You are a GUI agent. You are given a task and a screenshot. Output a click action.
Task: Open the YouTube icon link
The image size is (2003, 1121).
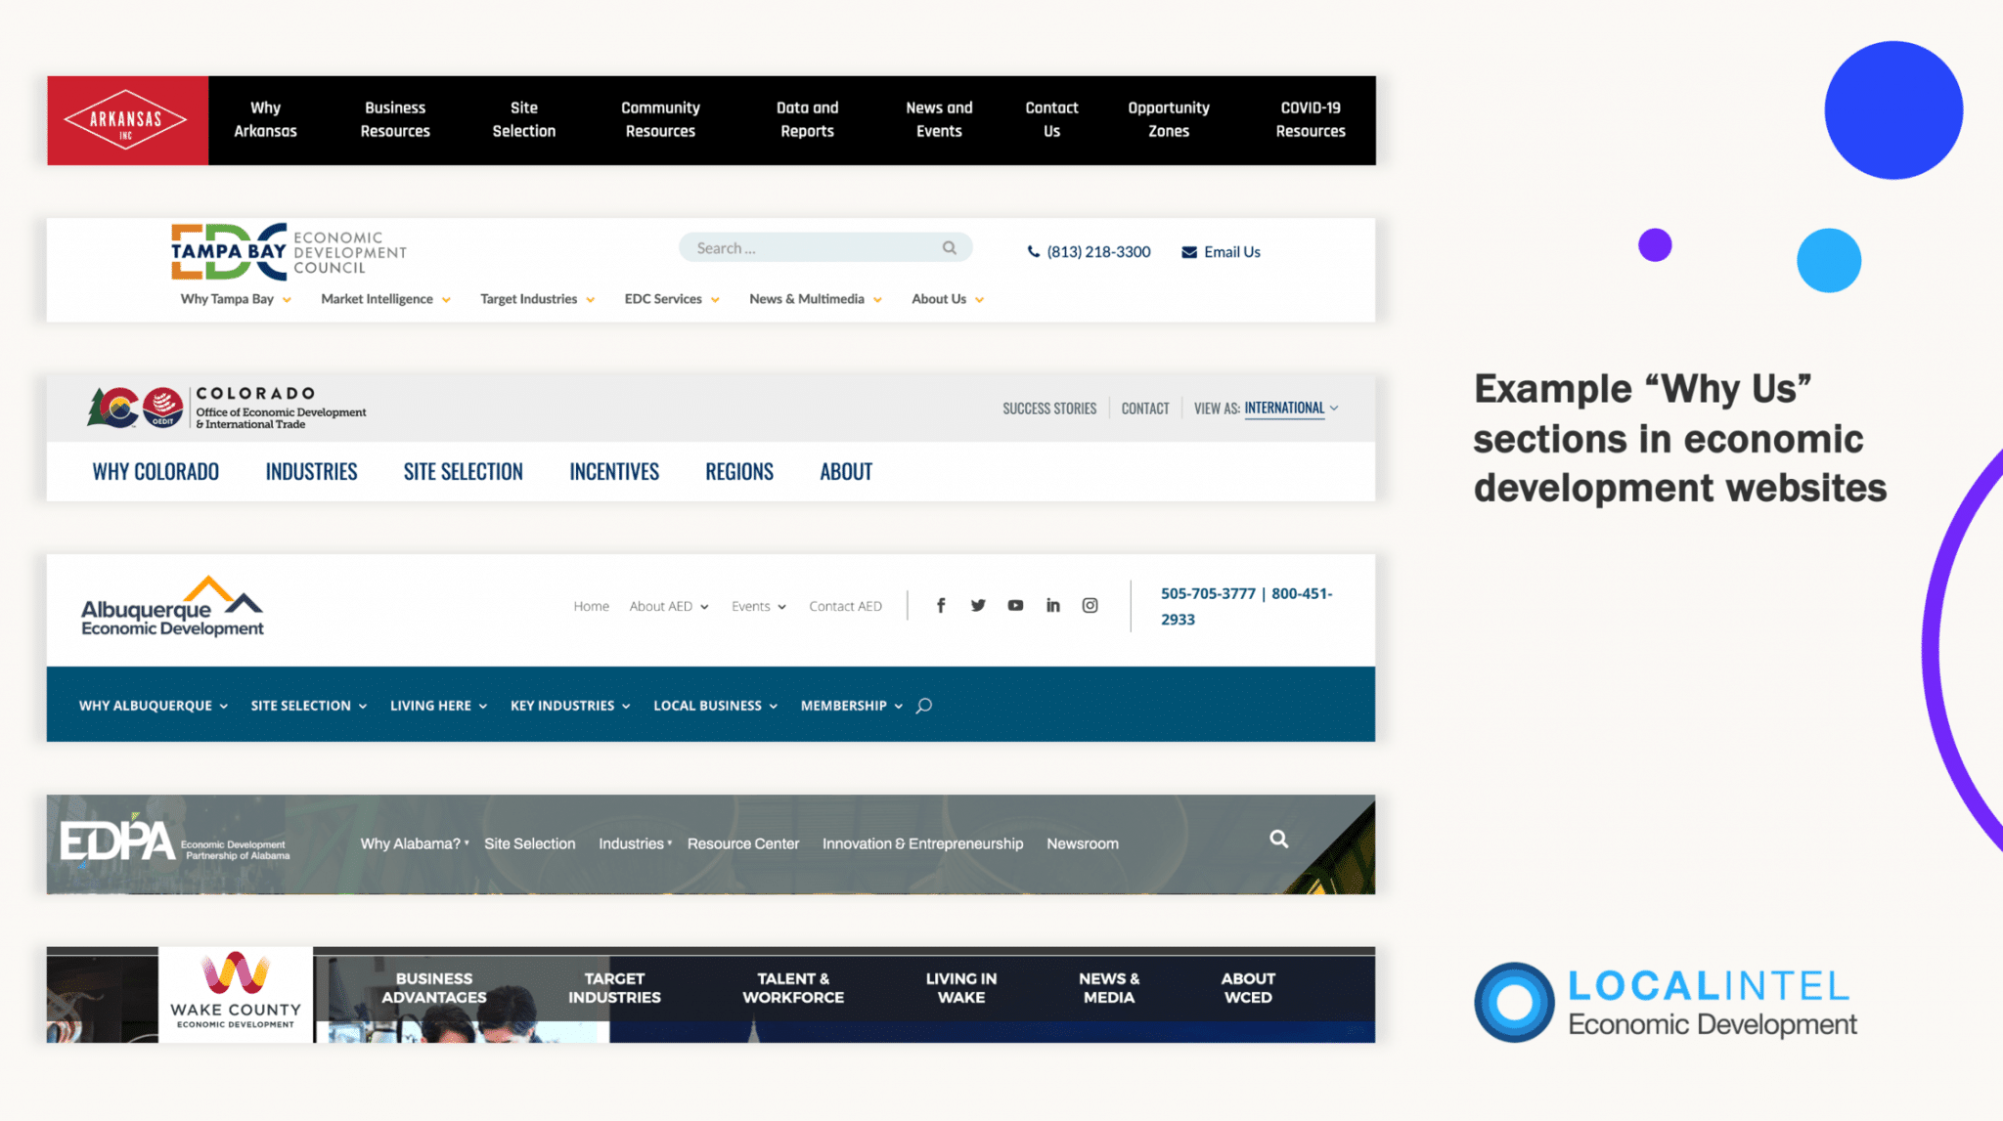point(1015,606)
